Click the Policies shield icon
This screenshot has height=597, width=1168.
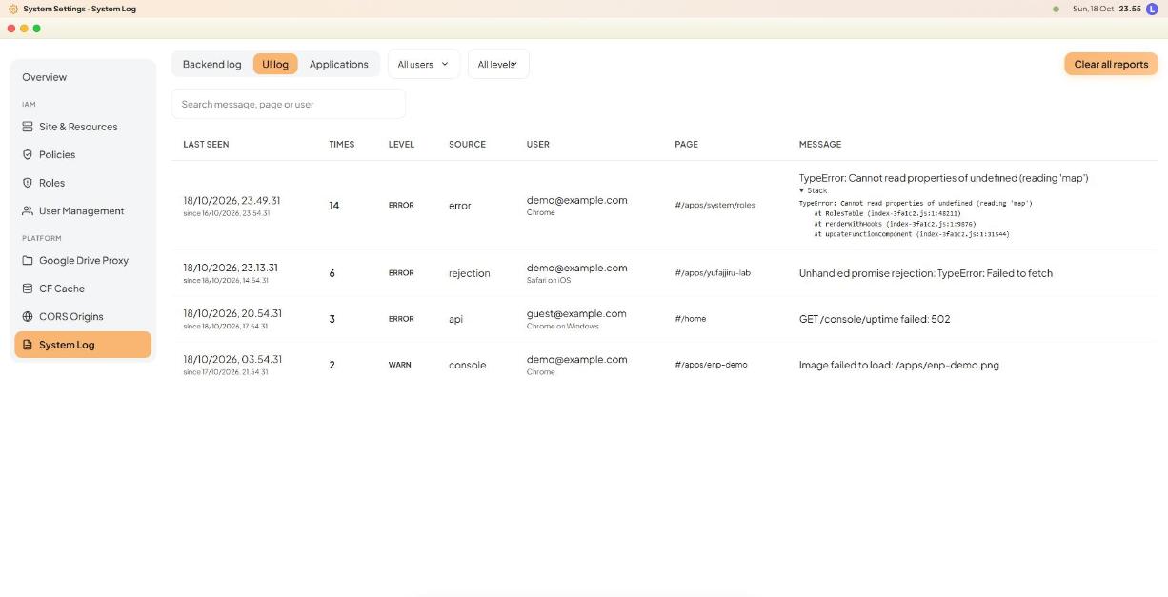pos(28,154)
